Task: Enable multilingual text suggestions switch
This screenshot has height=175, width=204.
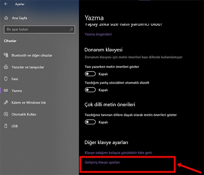Action: pos(90,122)
